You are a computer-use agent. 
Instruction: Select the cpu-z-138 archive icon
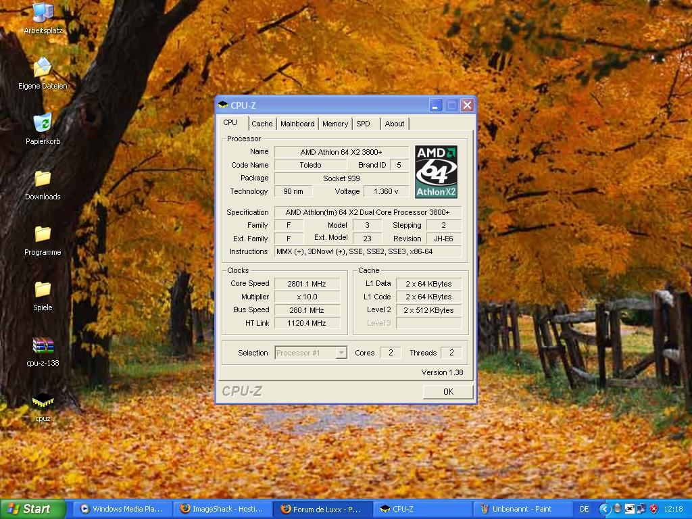coord(43,351)
